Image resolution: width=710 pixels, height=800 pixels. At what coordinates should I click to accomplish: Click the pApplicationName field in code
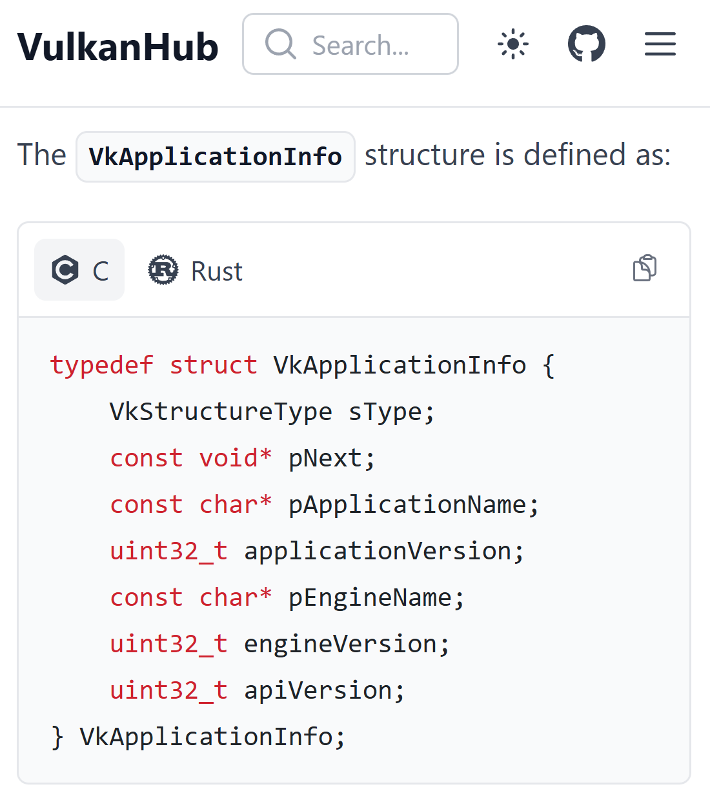click(407, 505)
